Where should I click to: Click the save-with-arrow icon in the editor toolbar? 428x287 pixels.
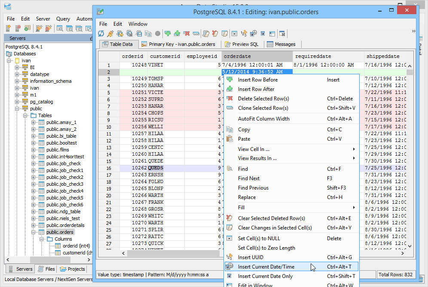click(x=120, y=33)
